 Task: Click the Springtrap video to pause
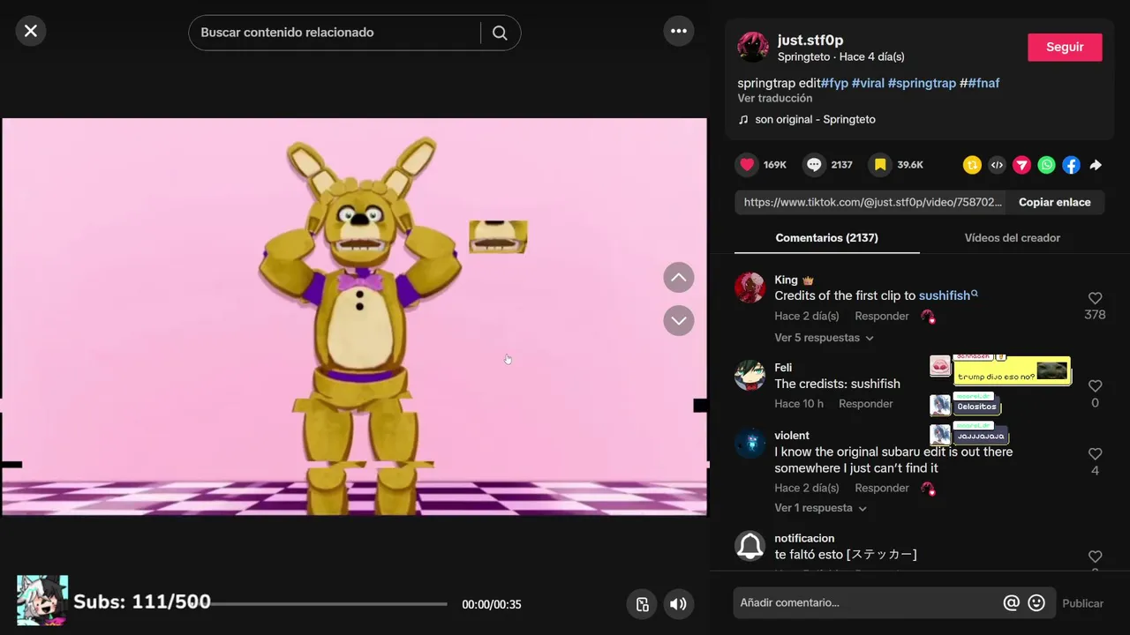click(x=354, y=317)
